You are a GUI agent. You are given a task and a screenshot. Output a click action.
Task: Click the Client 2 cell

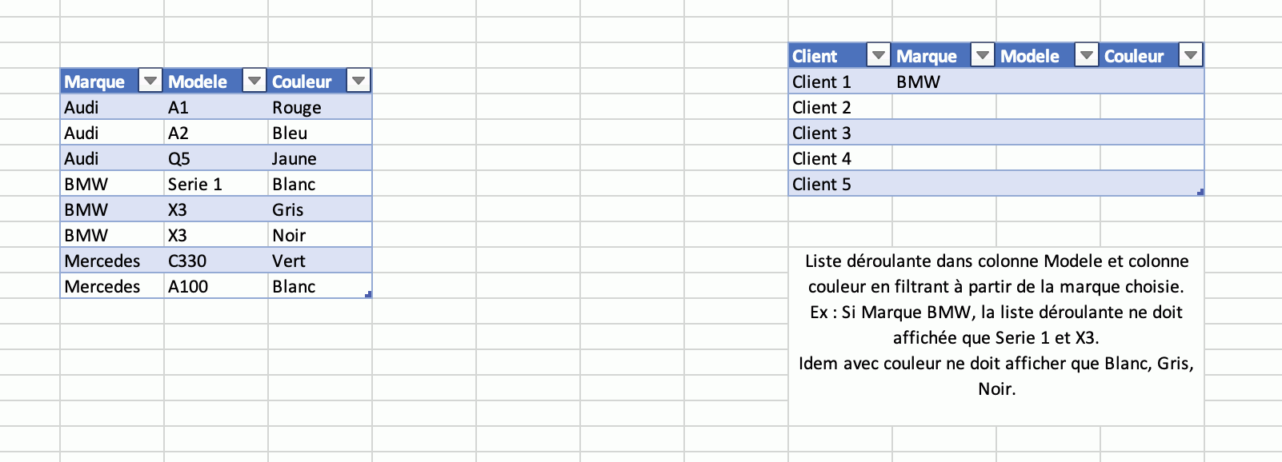839,107
